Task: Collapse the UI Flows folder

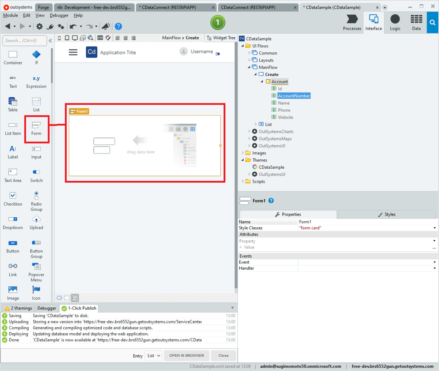Action: [x=243, y=46]
